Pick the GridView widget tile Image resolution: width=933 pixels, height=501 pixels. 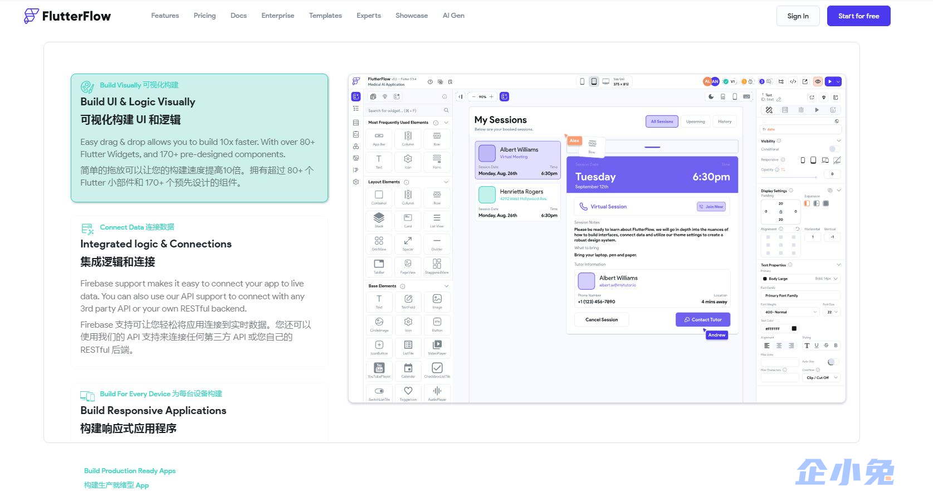click(379, 243)
